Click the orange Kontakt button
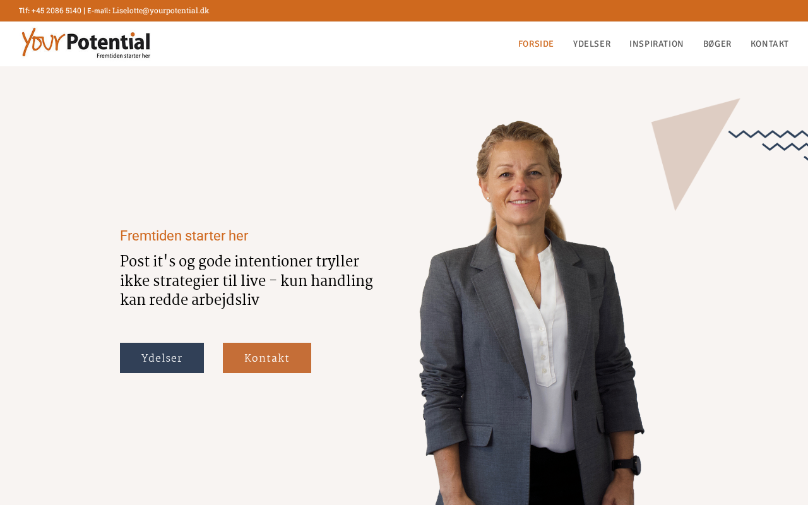808x505 pixels. (267, 358)
